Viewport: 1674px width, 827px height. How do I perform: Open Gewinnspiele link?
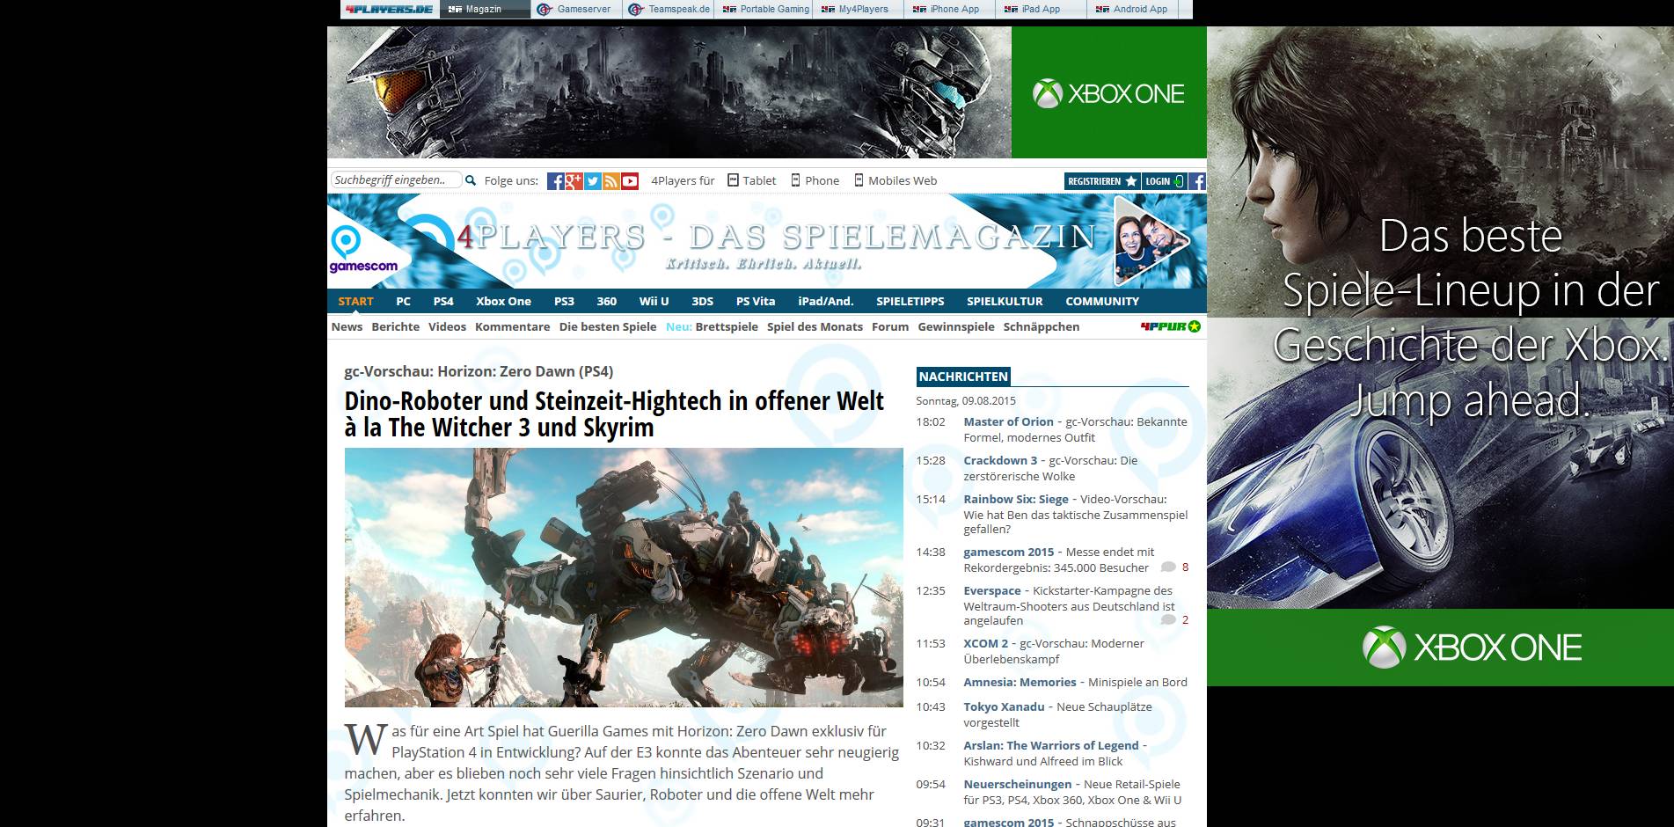956,326
